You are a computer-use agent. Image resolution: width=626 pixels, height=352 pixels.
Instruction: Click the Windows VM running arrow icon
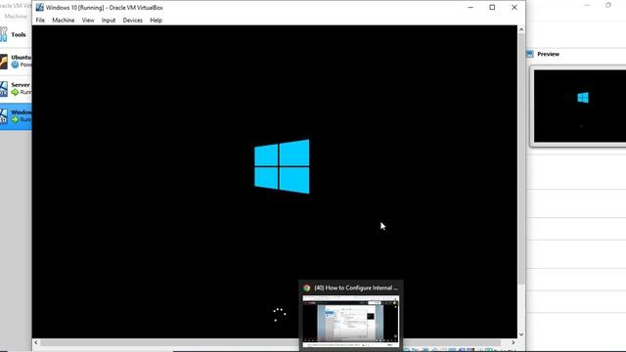[x=16, y=119]
